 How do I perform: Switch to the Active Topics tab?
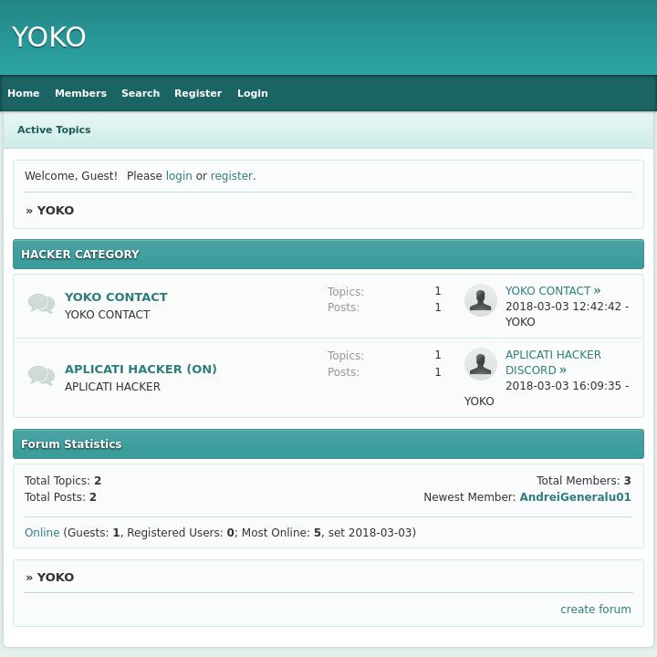point(54,130)
